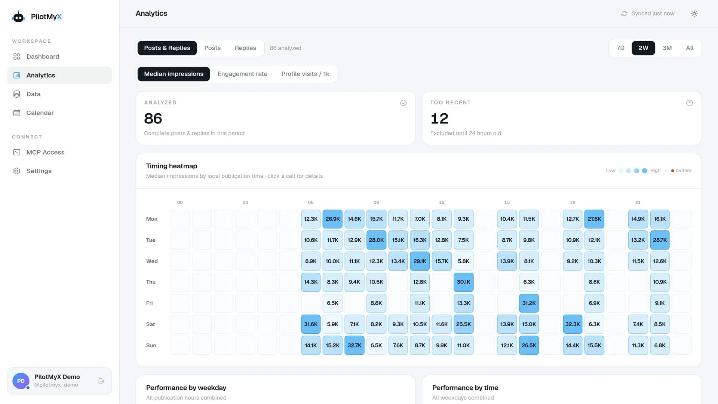Viewport: 718px width, 404px height.
Task: Open the Tuesday 28.0K heatmap cell
Action: point(376,240)
